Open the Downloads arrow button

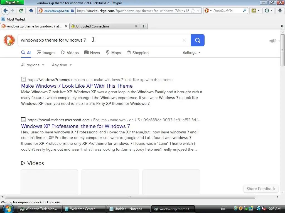[x=280, y=11]
